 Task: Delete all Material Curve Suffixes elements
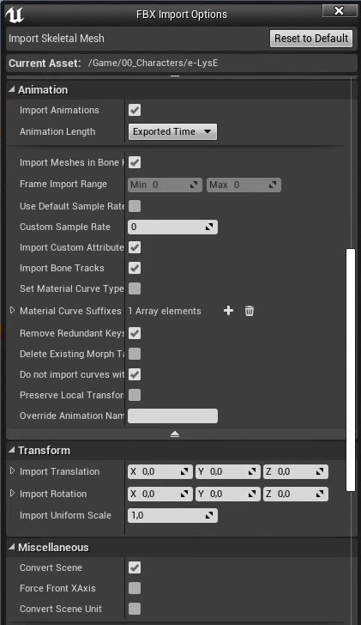click(x=250, y=311)
